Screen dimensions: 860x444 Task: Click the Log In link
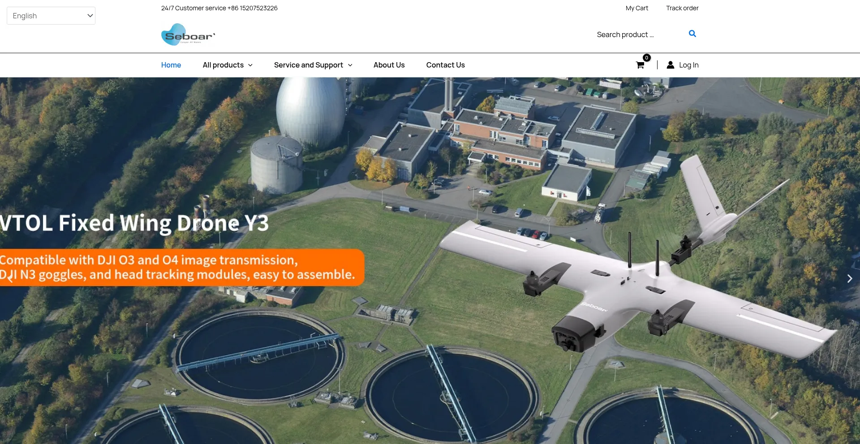(x=688, y=65)
